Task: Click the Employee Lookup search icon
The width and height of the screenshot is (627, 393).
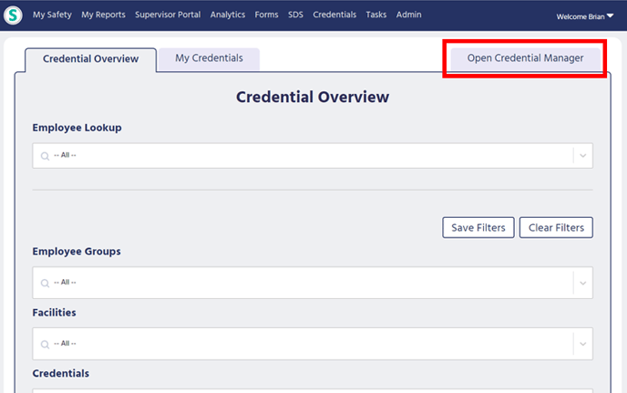Action: click(45, 156)
